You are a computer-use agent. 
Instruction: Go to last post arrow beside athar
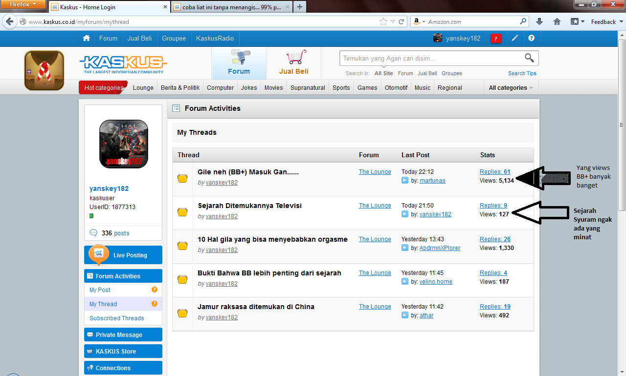(405, 315)
